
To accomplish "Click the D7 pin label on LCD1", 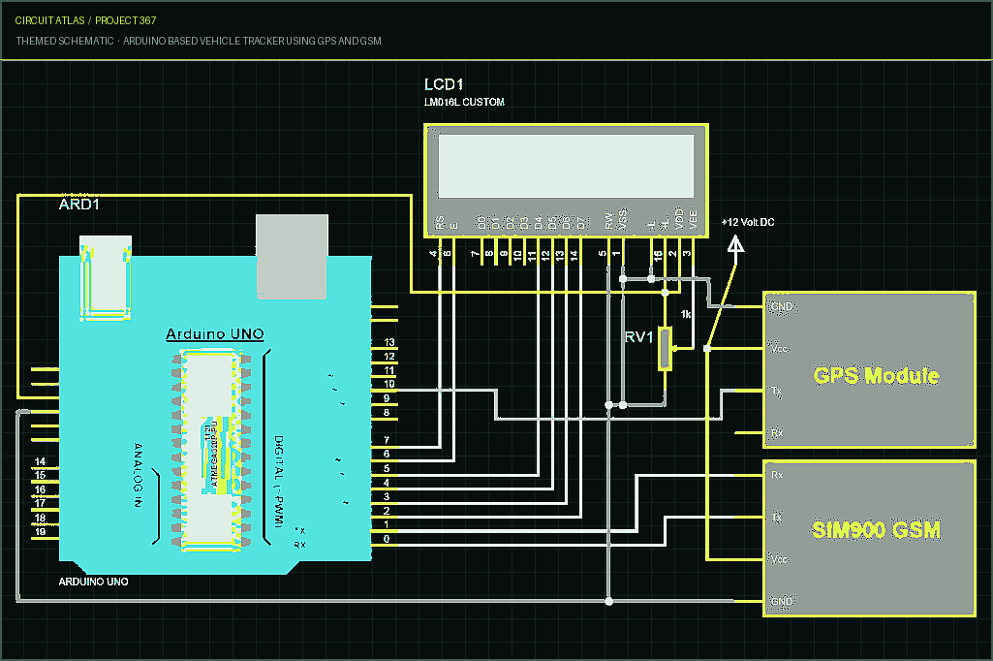I will (580, 223).
